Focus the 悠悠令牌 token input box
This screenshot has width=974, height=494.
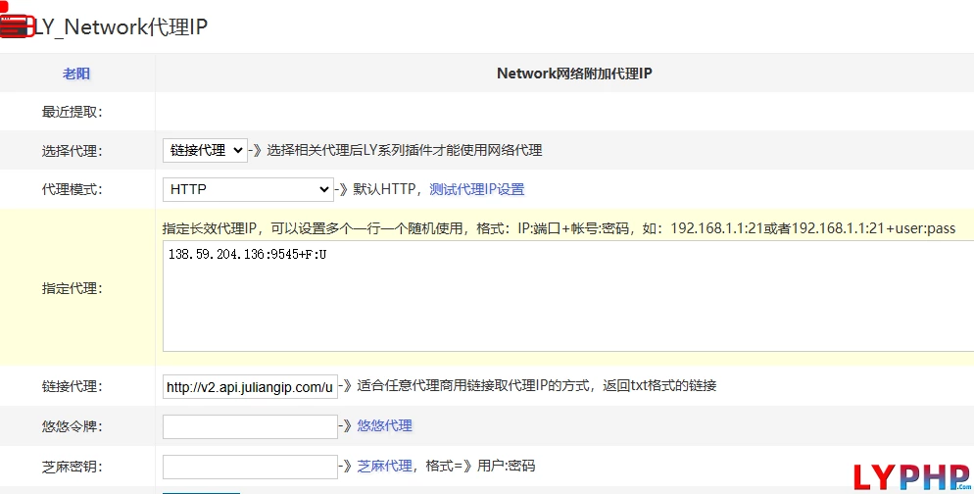coord(250,426)
